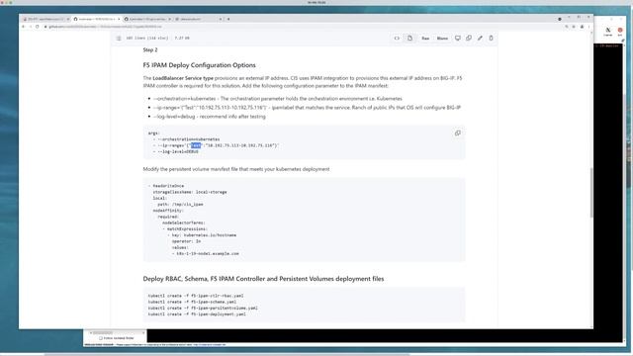Click the storageClassName: local-storage line
Screen dimensions: 633x356
pos(190,192)
